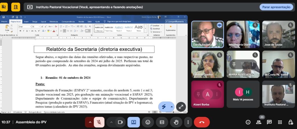Open more options three-dot menu
The image size is (297, 129).
(x=188, y=122)
